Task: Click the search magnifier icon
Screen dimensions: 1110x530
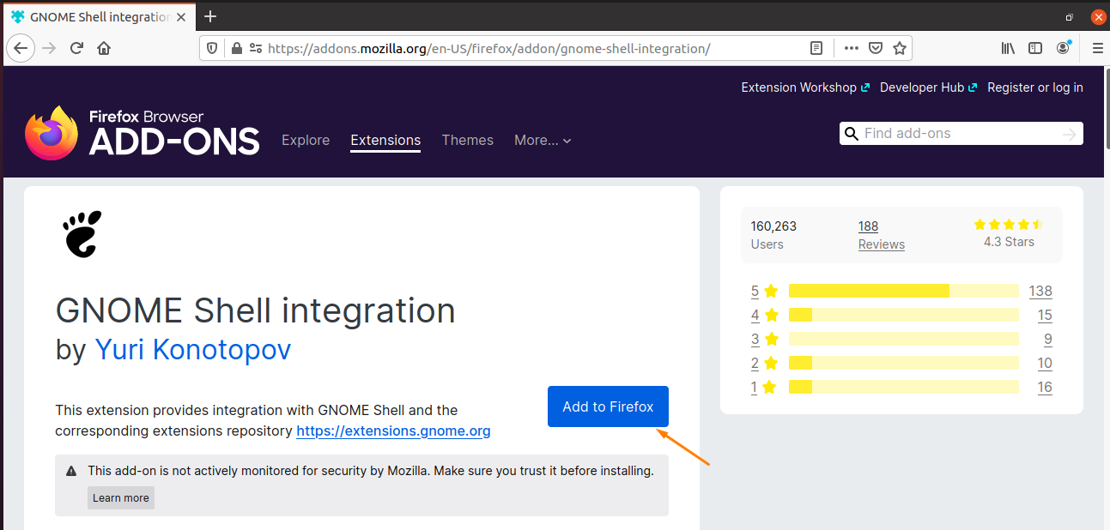Action: point(852,134)
